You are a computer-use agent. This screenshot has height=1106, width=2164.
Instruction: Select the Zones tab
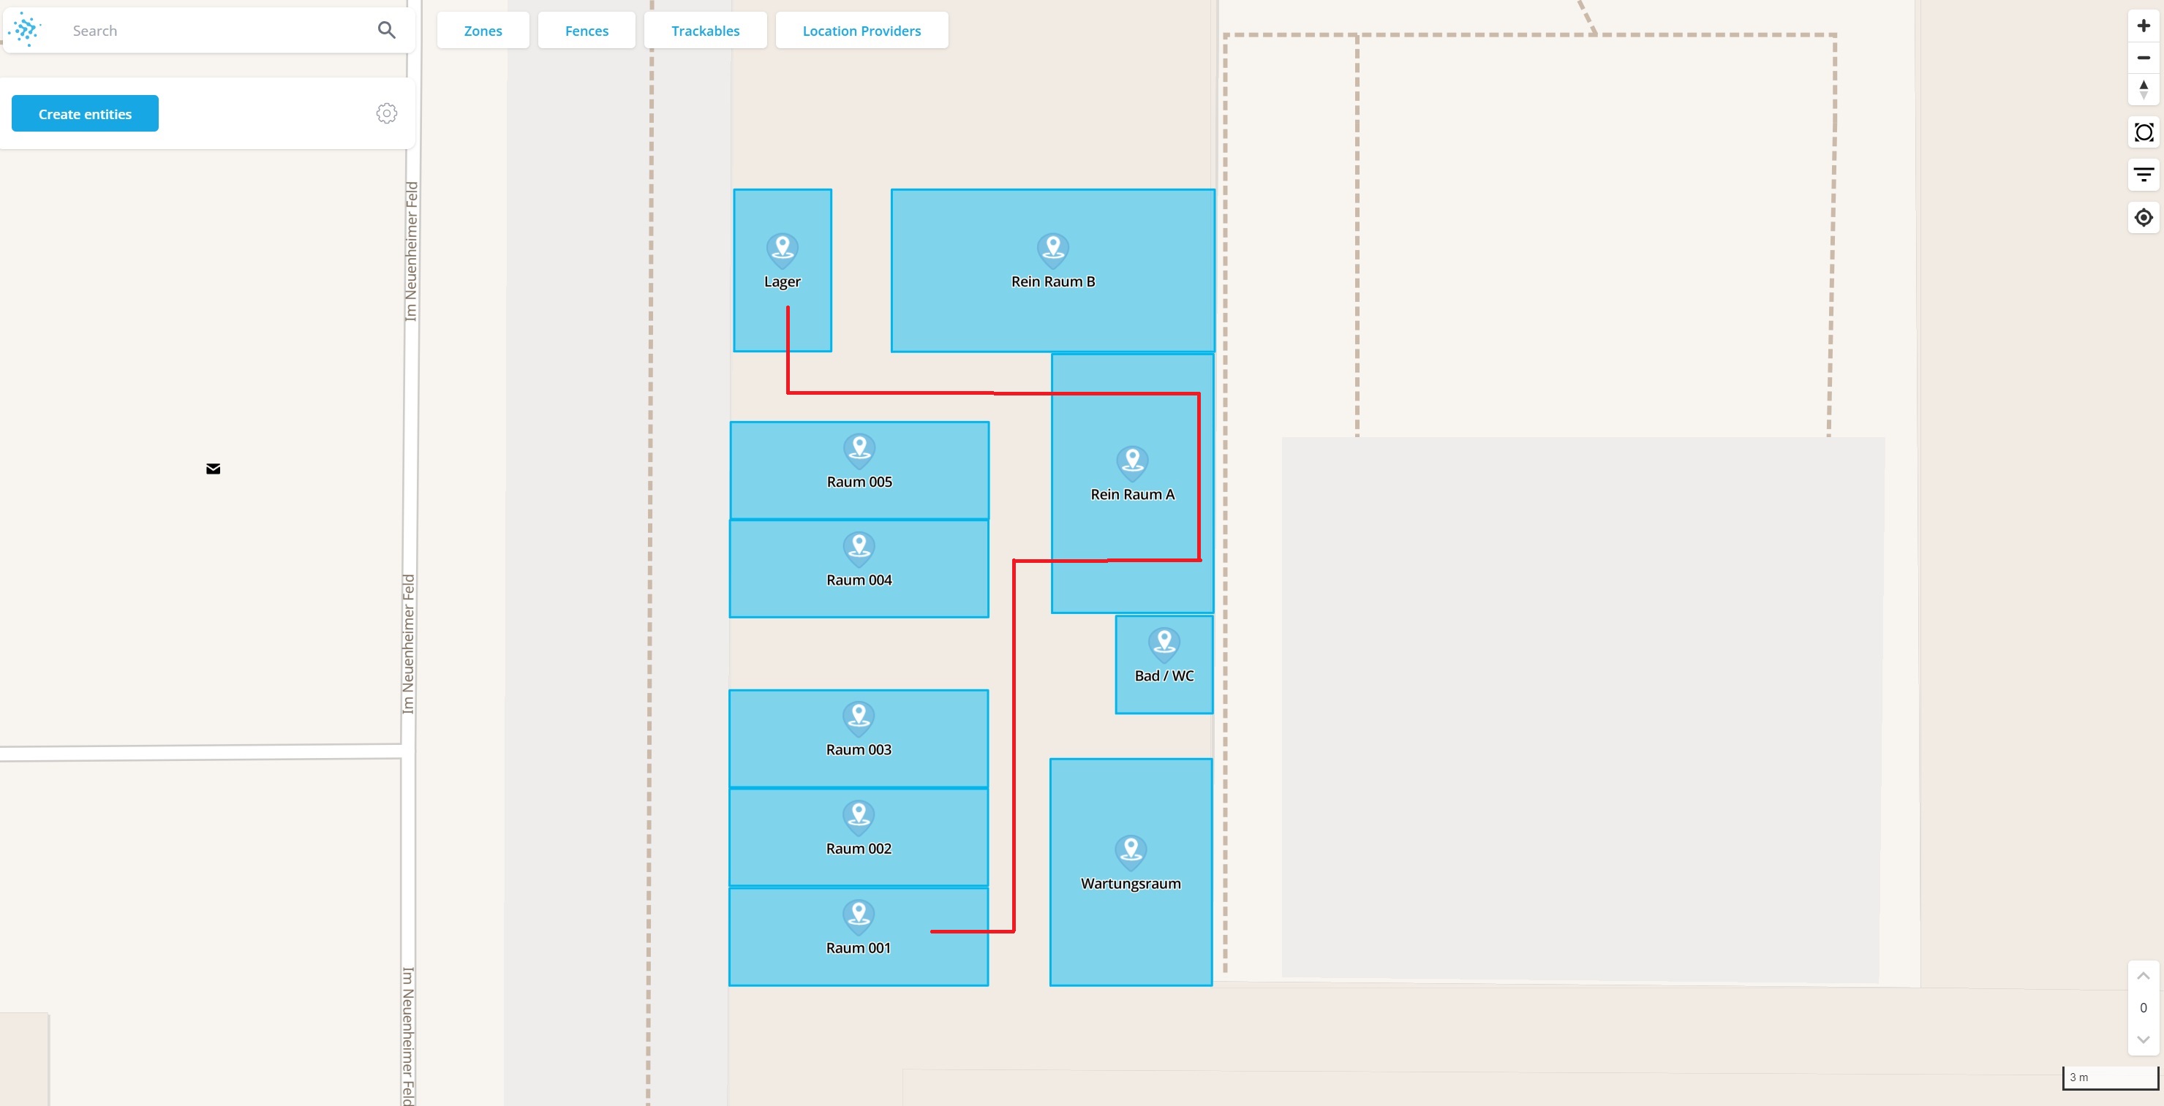[x=483, y=30]
